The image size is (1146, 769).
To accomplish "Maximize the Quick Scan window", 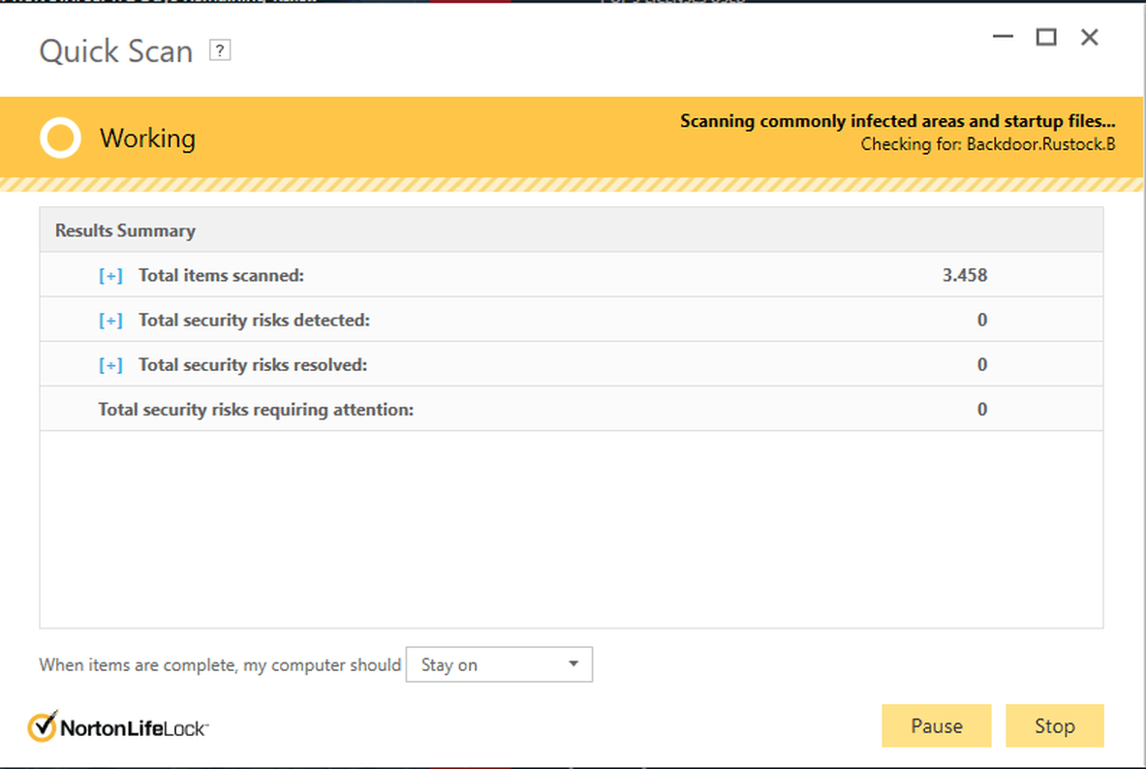I will point(1046,38).
